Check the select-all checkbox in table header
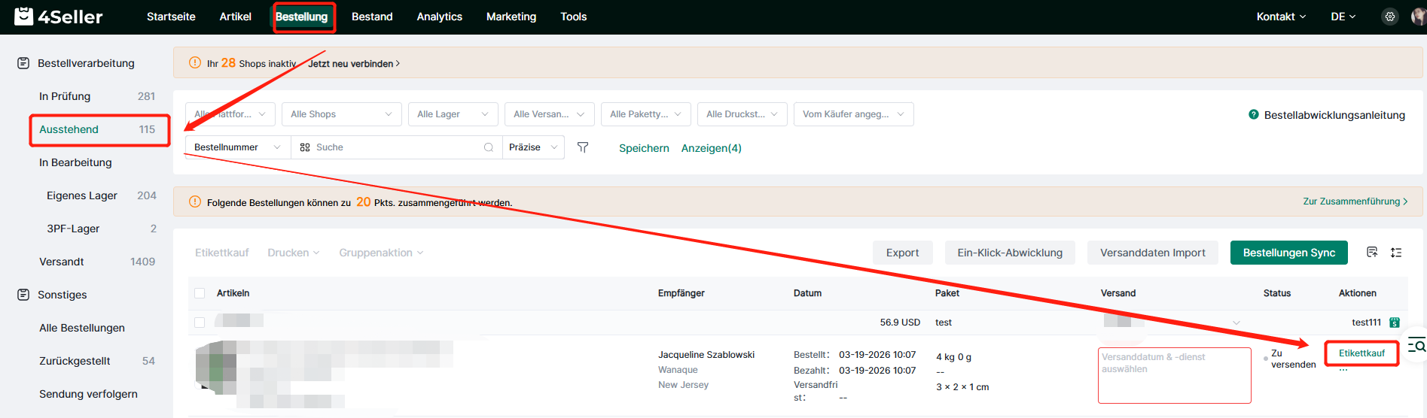The width and height of the screenshot is (1427, 418). point(200,293)
